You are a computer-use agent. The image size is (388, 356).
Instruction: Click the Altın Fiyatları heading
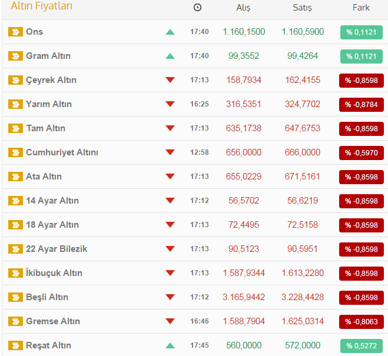pos(42,6)
